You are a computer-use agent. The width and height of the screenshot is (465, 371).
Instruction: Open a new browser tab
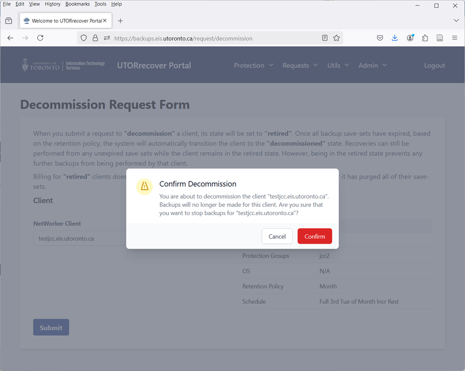120,21
